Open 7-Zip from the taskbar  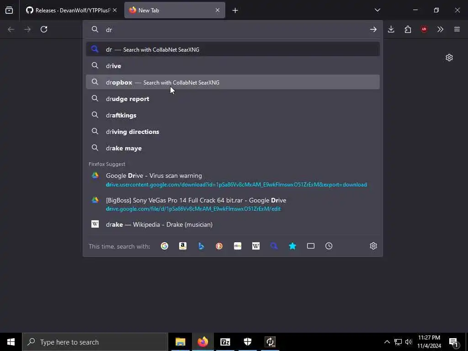(x=225, y=342)
